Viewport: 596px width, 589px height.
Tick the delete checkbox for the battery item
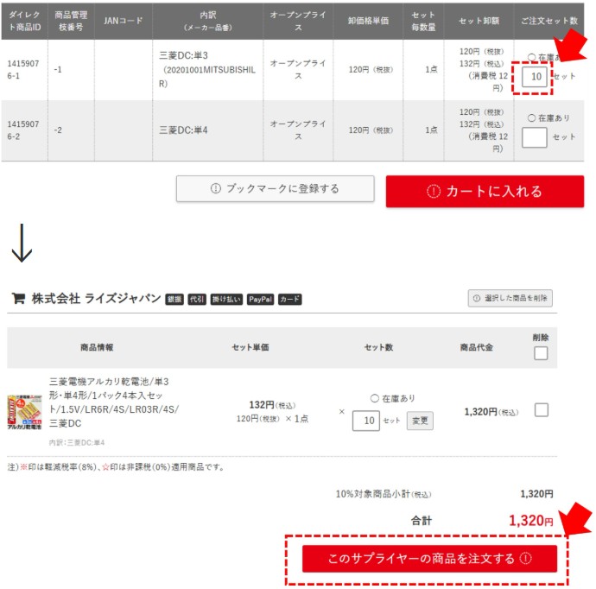(x=541, y=410)
